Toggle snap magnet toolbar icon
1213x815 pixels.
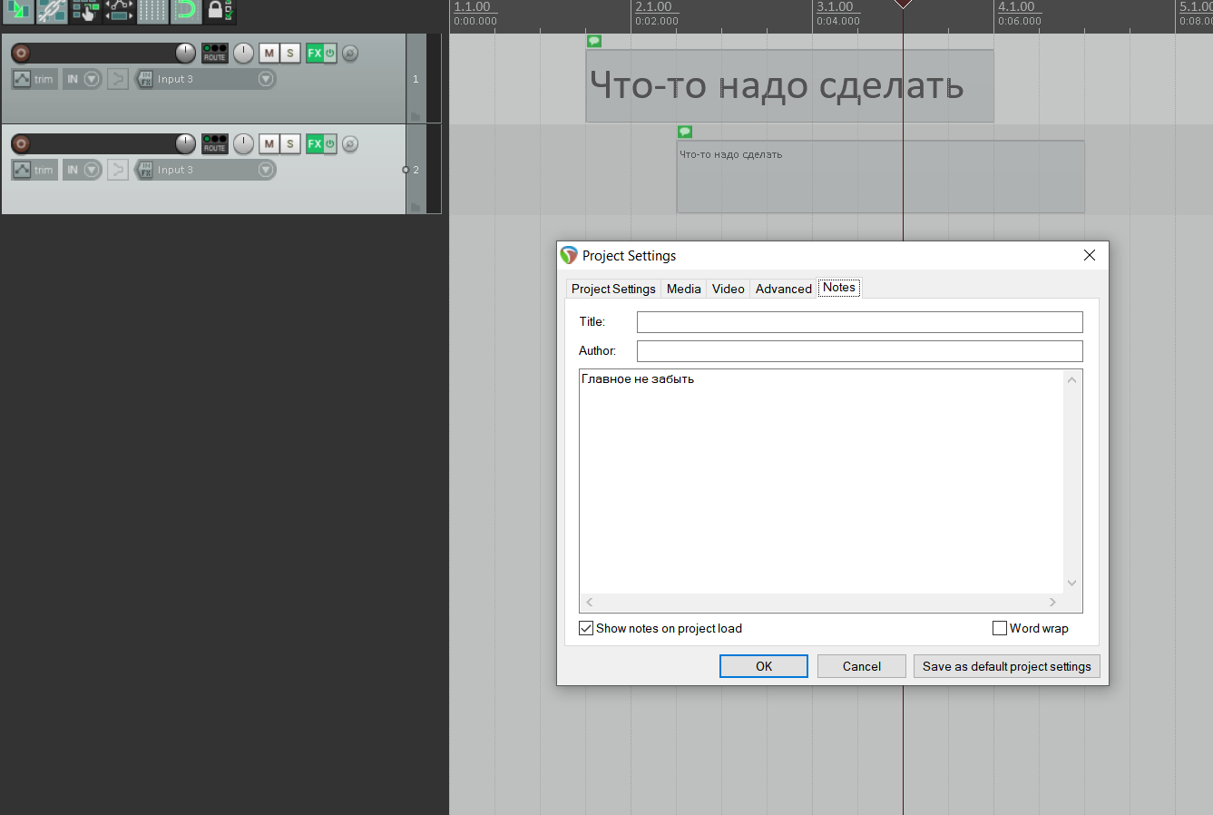(185, 11)
